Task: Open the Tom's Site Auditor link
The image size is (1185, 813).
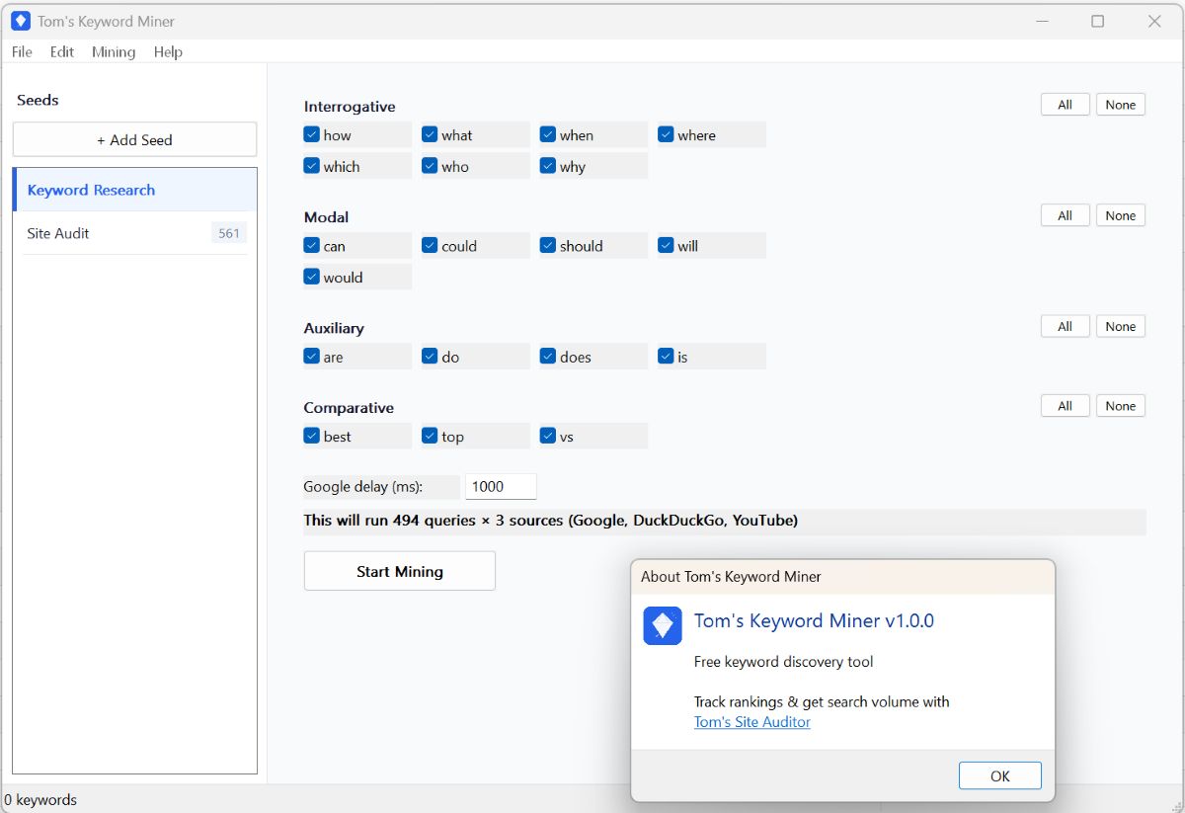Action: [x=751, y=722]
